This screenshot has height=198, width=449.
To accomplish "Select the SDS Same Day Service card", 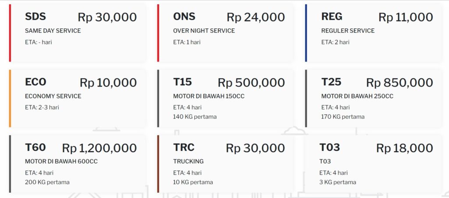I will coord(78,32).
